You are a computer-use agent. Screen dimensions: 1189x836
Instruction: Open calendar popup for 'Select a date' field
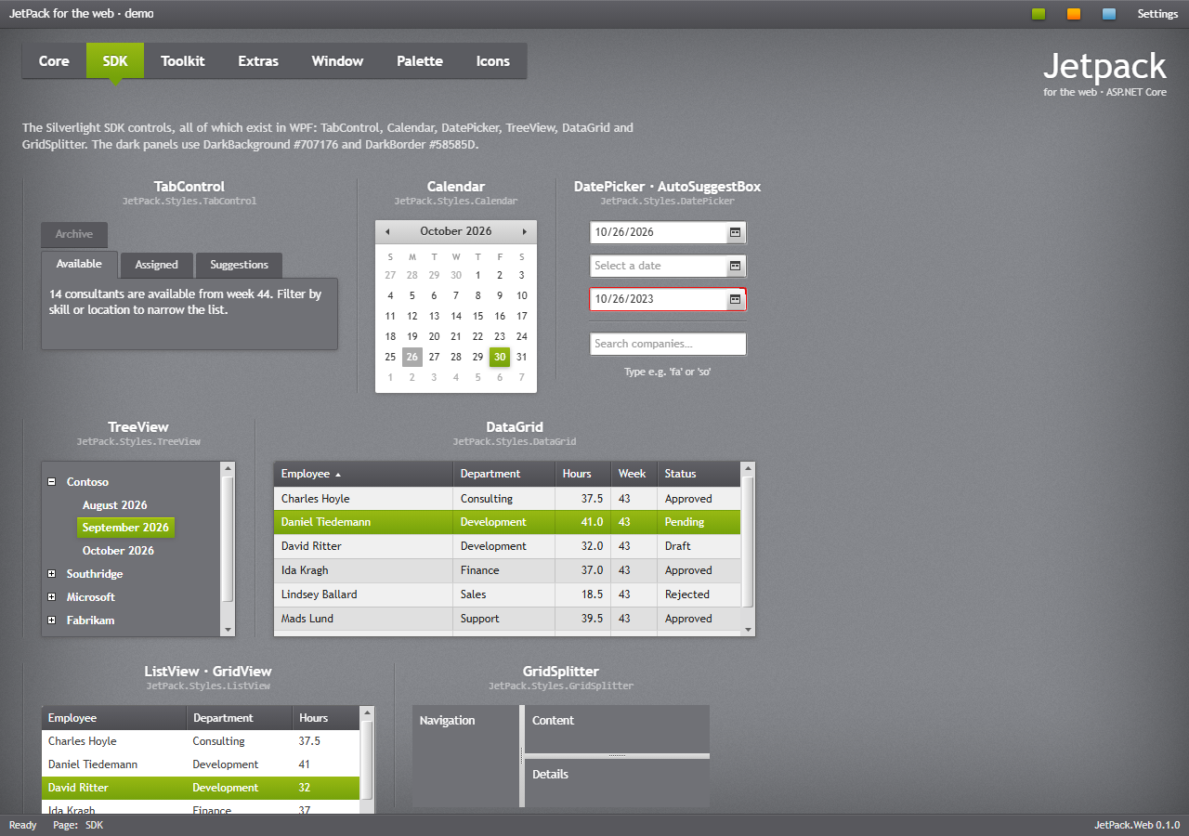(735, 266)
